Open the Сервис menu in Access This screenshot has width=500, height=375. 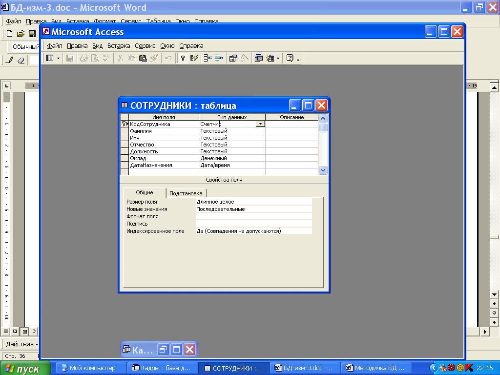[x=145, y=45]
